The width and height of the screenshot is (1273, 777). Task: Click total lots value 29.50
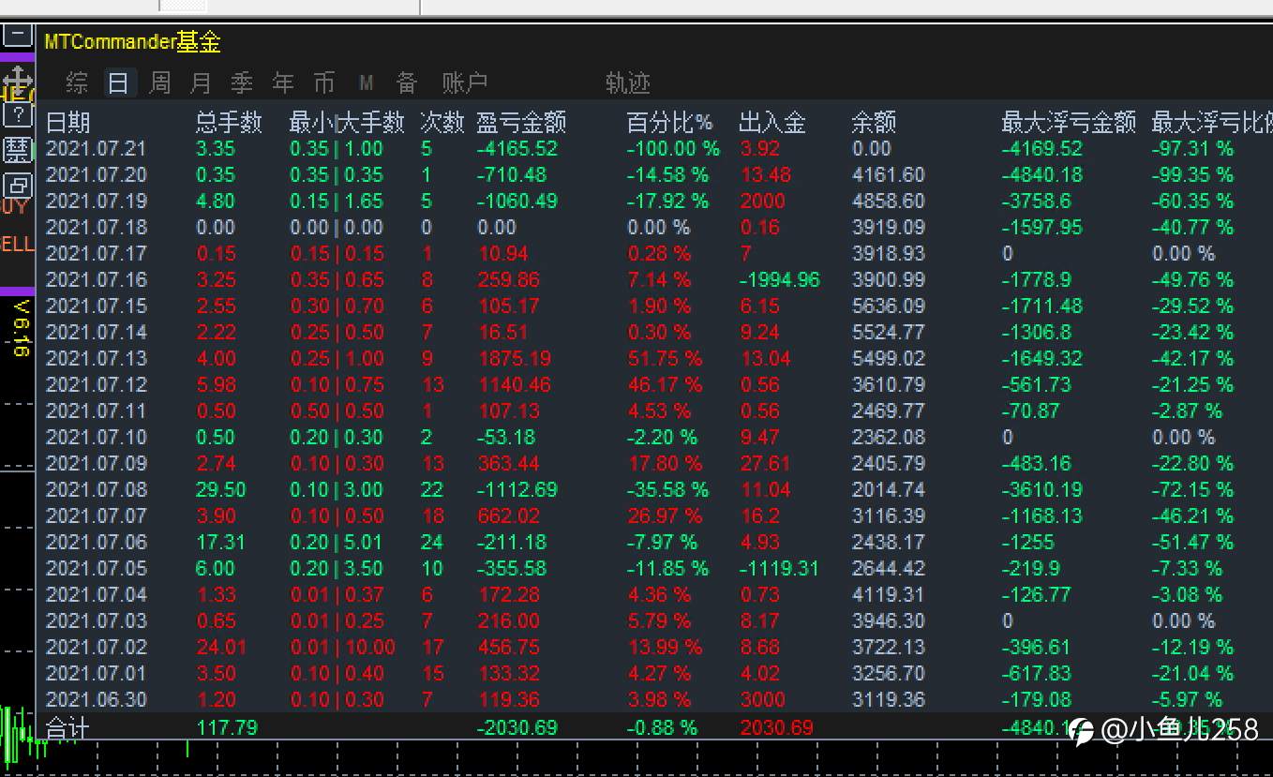(221, 490)
